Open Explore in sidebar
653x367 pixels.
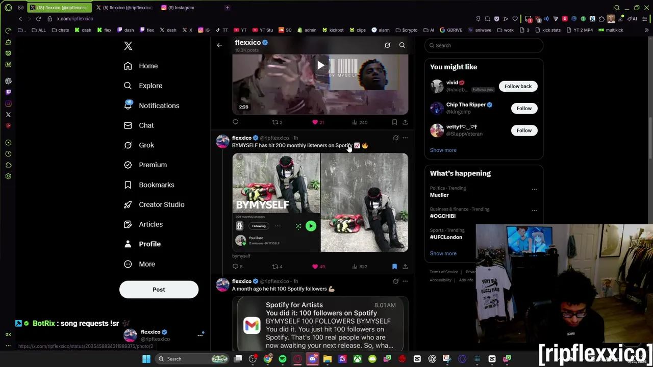tap(143, 86)
